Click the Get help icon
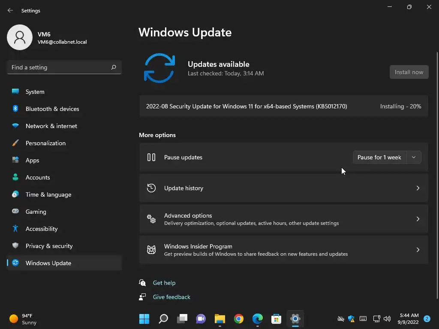 tap(142, 283)
